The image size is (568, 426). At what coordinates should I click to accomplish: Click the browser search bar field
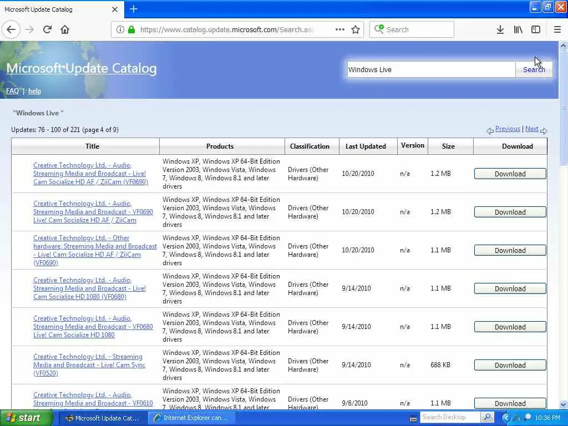click(x=412, y=29)
